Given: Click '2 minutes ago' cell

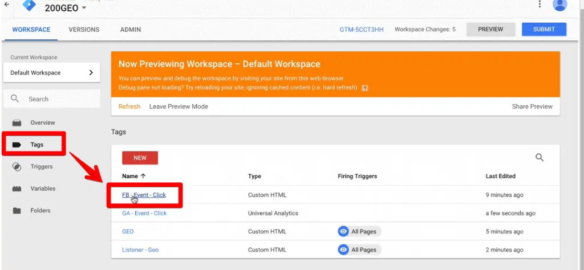Looking at the screenshot, I should coord(504,250).
